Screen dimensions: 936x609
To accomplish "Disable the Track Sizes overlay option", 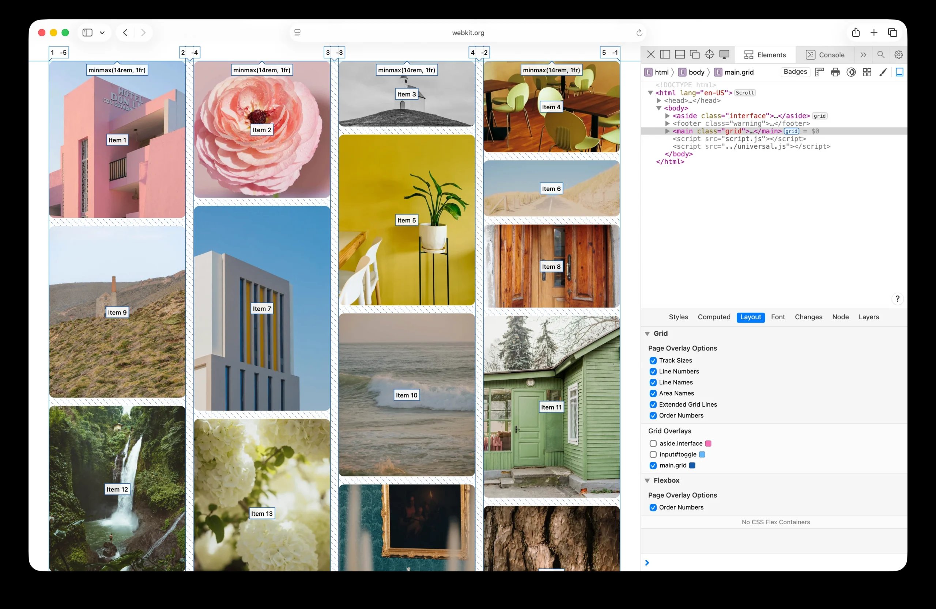I will coord(653,360).
